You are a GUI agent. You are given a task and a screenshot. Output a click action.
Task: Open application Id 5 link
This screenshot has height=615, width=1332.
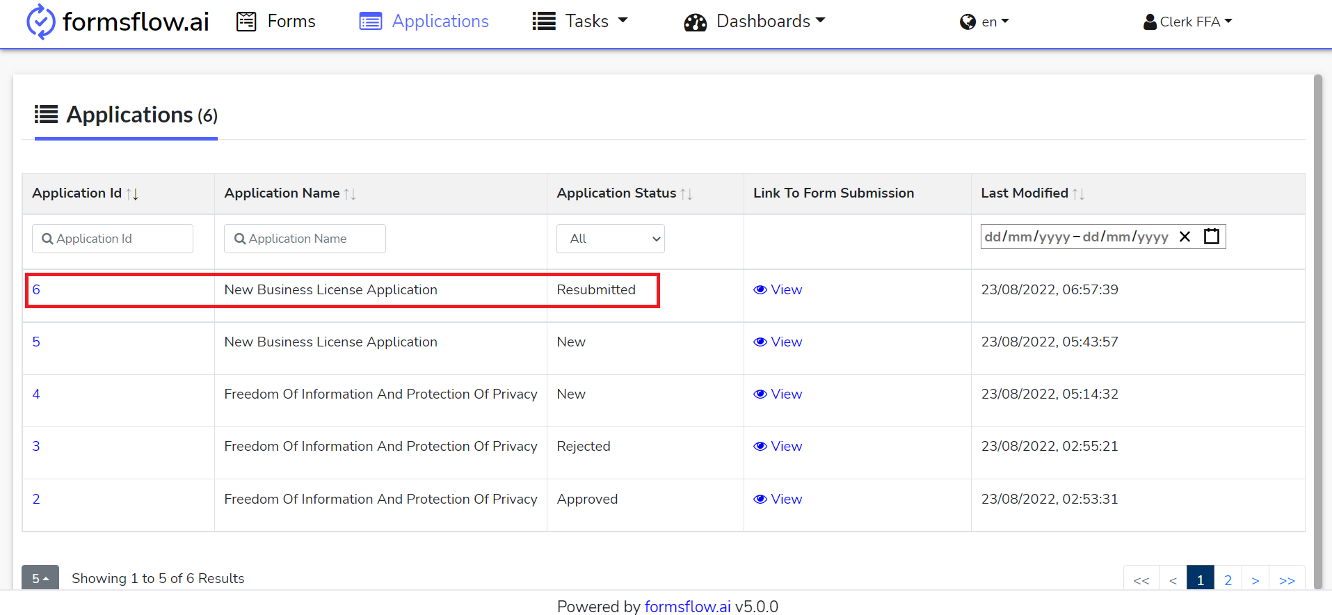click(36, 342)
